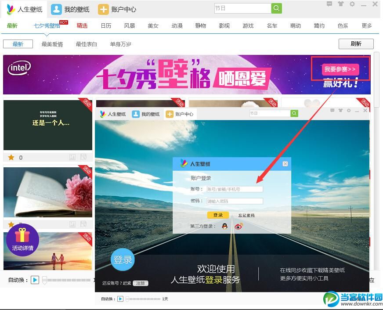Expand the 更多 categories menu
Screen dimensions: 383x310
point(367,25)
